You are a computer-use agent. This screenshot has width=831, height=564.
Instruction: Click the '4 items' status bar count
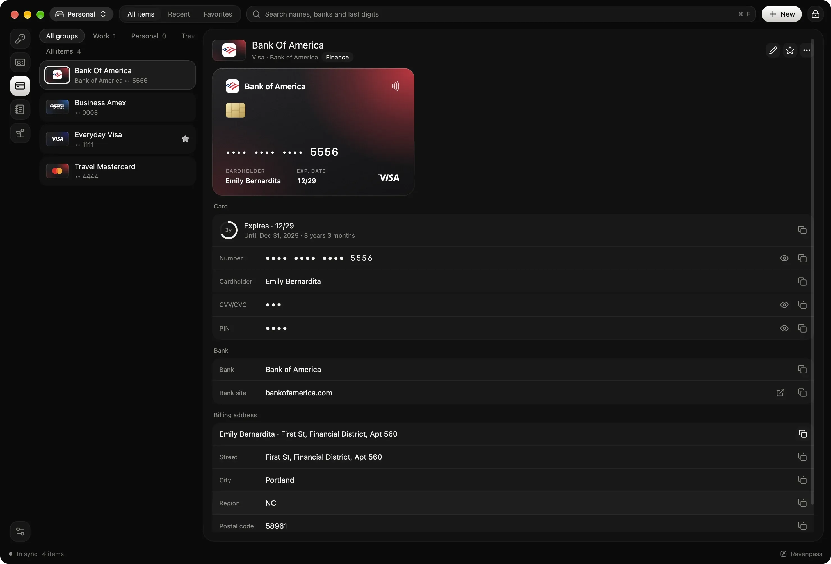click(53, 554)
